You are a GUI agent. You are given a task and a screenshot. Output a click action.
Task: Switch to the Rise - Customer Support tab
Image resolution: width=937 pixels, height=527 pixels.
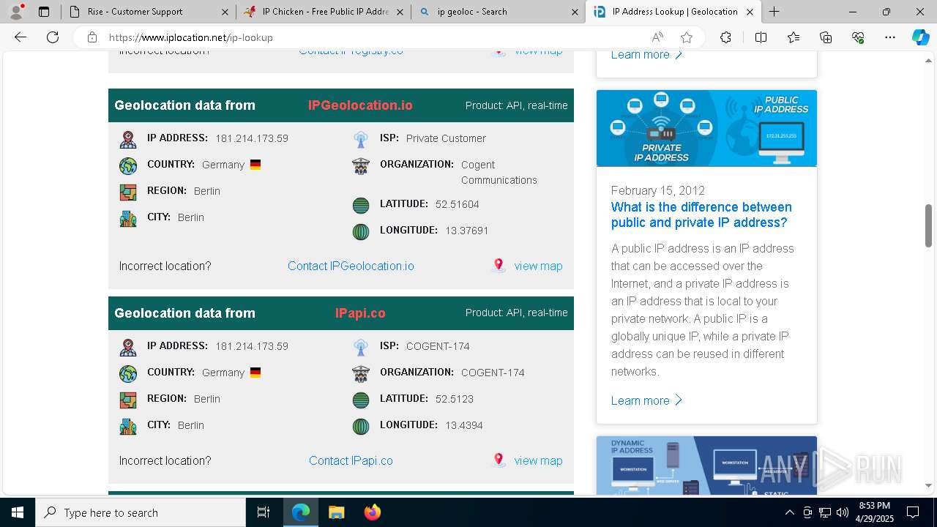point(146,12)
